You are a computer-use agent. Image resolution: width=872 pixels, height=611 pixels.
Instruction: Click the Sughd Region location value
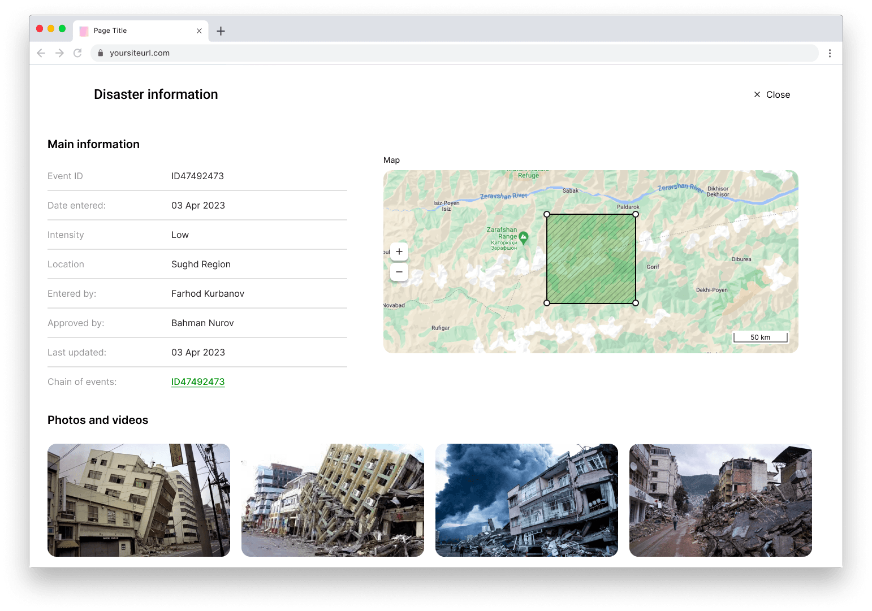click(201, 265)
